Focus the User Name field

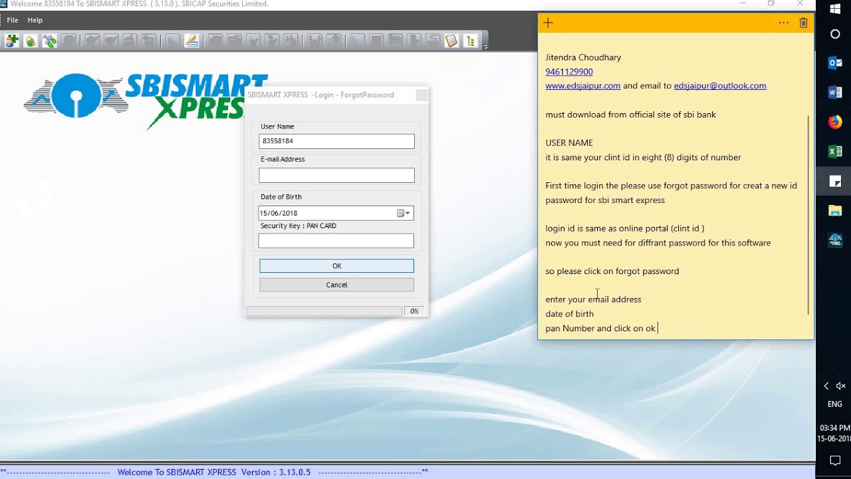[336, 141]
